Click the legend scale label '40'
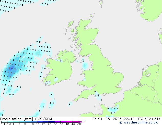The width and height of the screenshot is (162, 125). 67,124
